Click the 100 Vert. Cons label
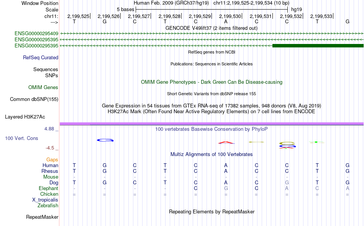The width and height of the screenshot is (364, 226). [x=21, y=138]
